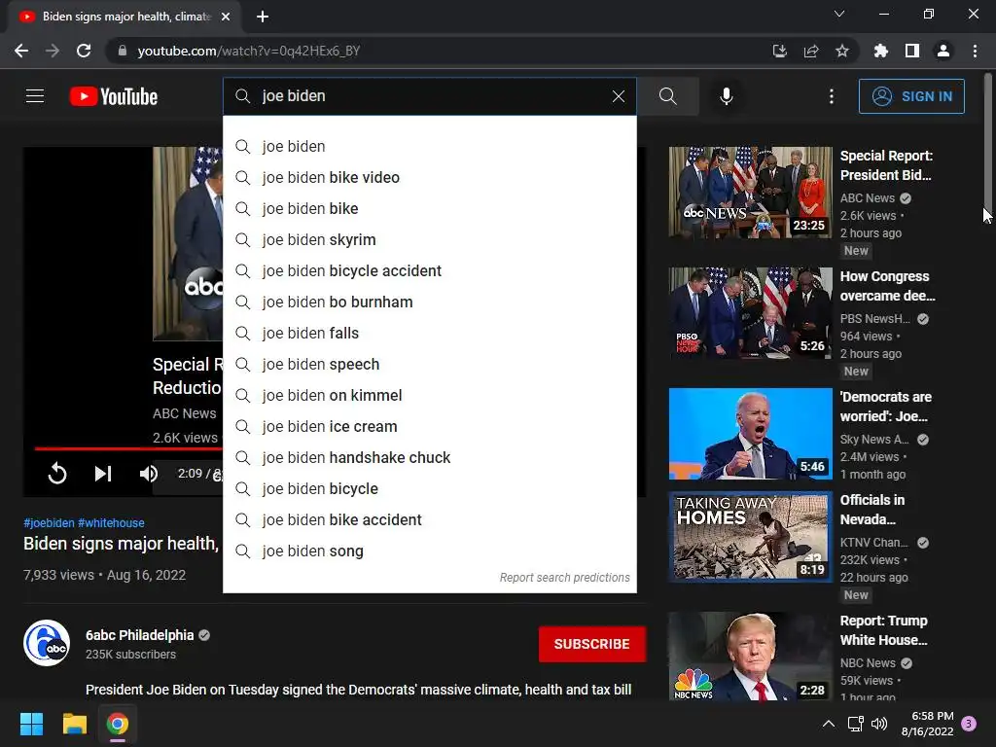Seek on the red video progress bar
Screen dimensions: 996x747
point(127,448)
